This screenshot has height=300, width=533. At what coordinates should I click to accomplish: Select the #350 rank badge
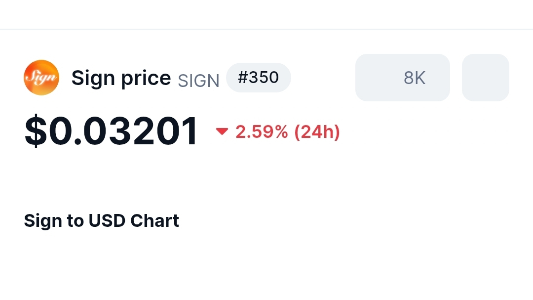[258, 78]
